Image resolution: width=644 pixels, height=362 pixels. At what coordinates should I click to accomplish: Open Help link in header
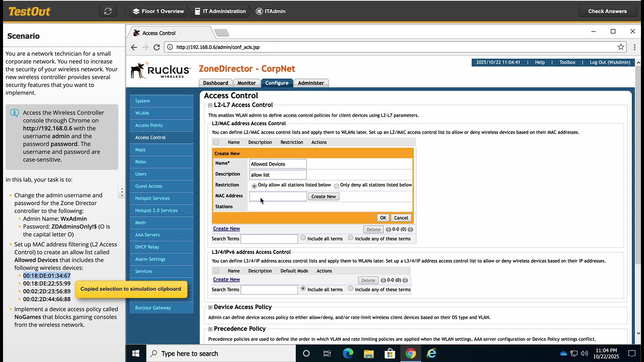click(x=540, y=62)
